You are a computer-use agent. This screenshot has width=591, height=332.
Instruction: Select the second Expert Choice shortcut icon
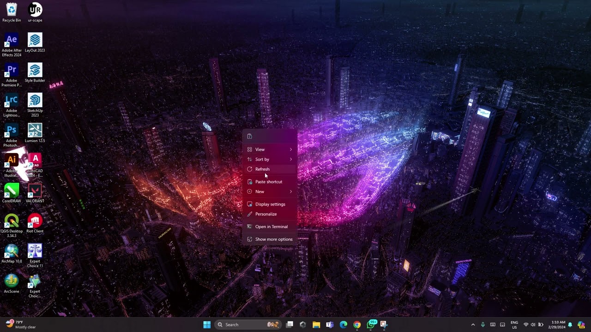click(x=35, y=286)
